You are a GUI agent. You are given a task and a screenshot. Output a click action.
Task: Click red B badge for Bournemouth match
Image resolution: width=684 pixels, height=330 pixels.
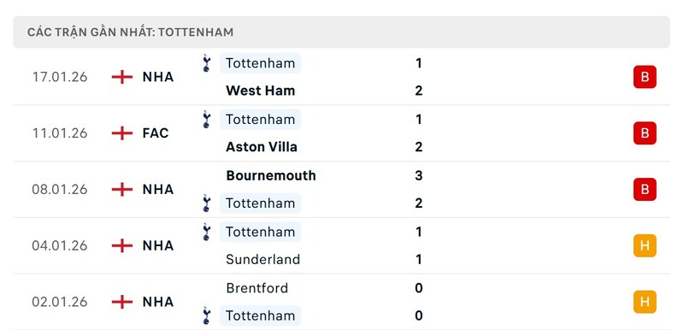coord(645,189)
